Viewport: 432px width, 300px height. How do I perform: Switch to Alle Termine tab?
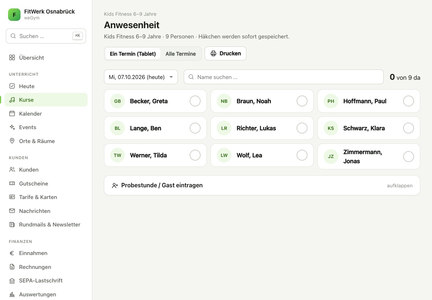tap(181, 54)
